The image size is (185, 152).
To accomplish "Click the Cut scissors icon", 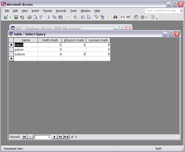I will point(48,17).
